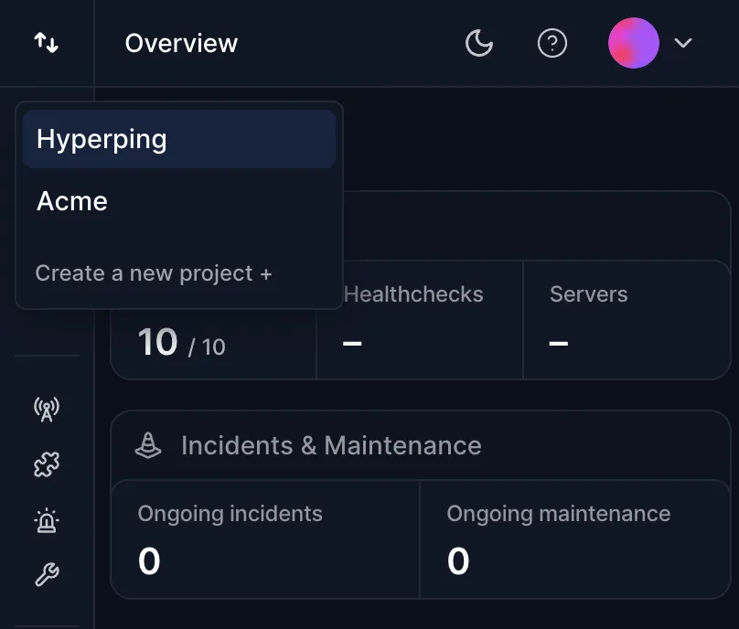Click the Ongoing incidents 0 value
Screen dimensions: 739x629
(x=149, y=560)
